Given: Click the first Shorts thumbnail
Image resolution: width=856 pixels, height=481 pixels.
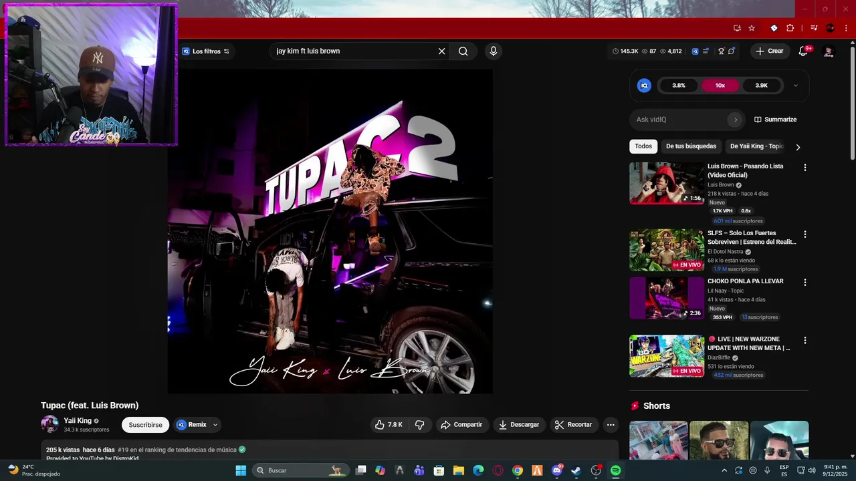Looking at the screenshot, I should (x=659, y=440).
